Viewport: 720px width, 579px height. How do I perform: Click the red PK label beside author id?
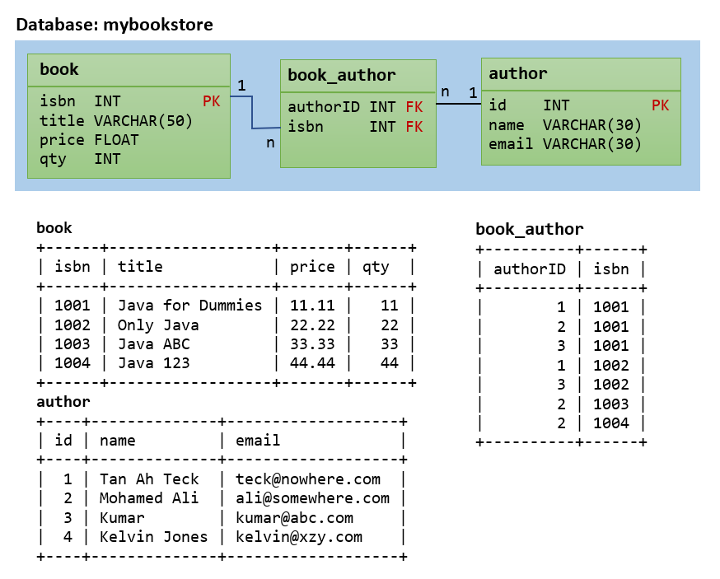click(x=660, y=105)
